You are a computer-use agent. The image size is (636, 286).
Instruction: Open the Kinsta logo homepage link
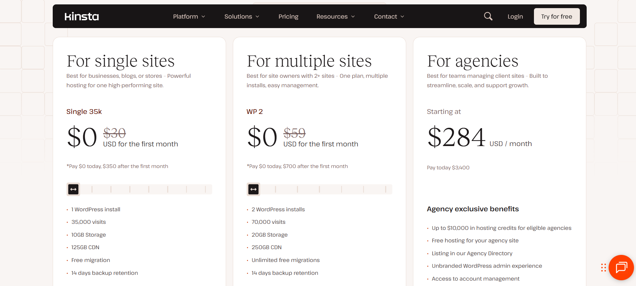(82, 16)
